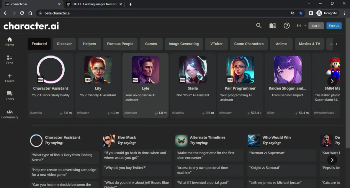The width and height of the screenshot is (350, 188).
Task: Click the character.ai logo
Action: [31, 26]
